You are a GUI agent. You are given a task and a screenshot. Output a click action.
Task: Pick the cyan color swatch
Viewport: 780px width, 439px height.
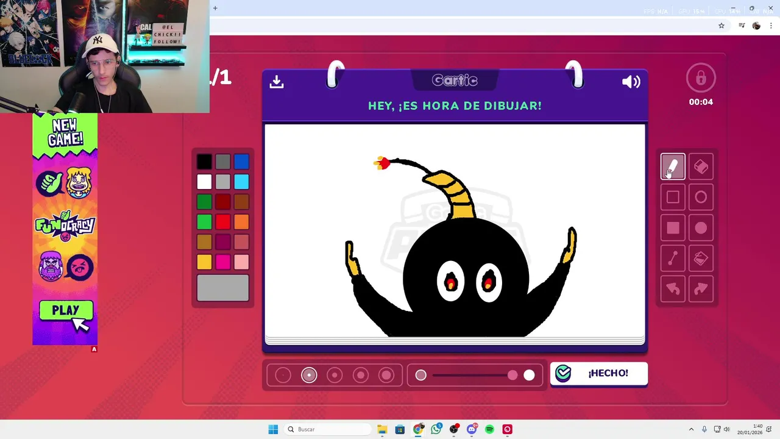coord(241,182)
